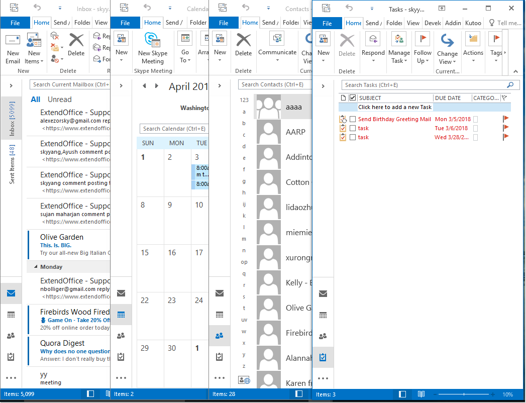This screenshot has width=526, height=403.
Task: Click the search magnifier in Search Tasks
Action: pos(510,85)
